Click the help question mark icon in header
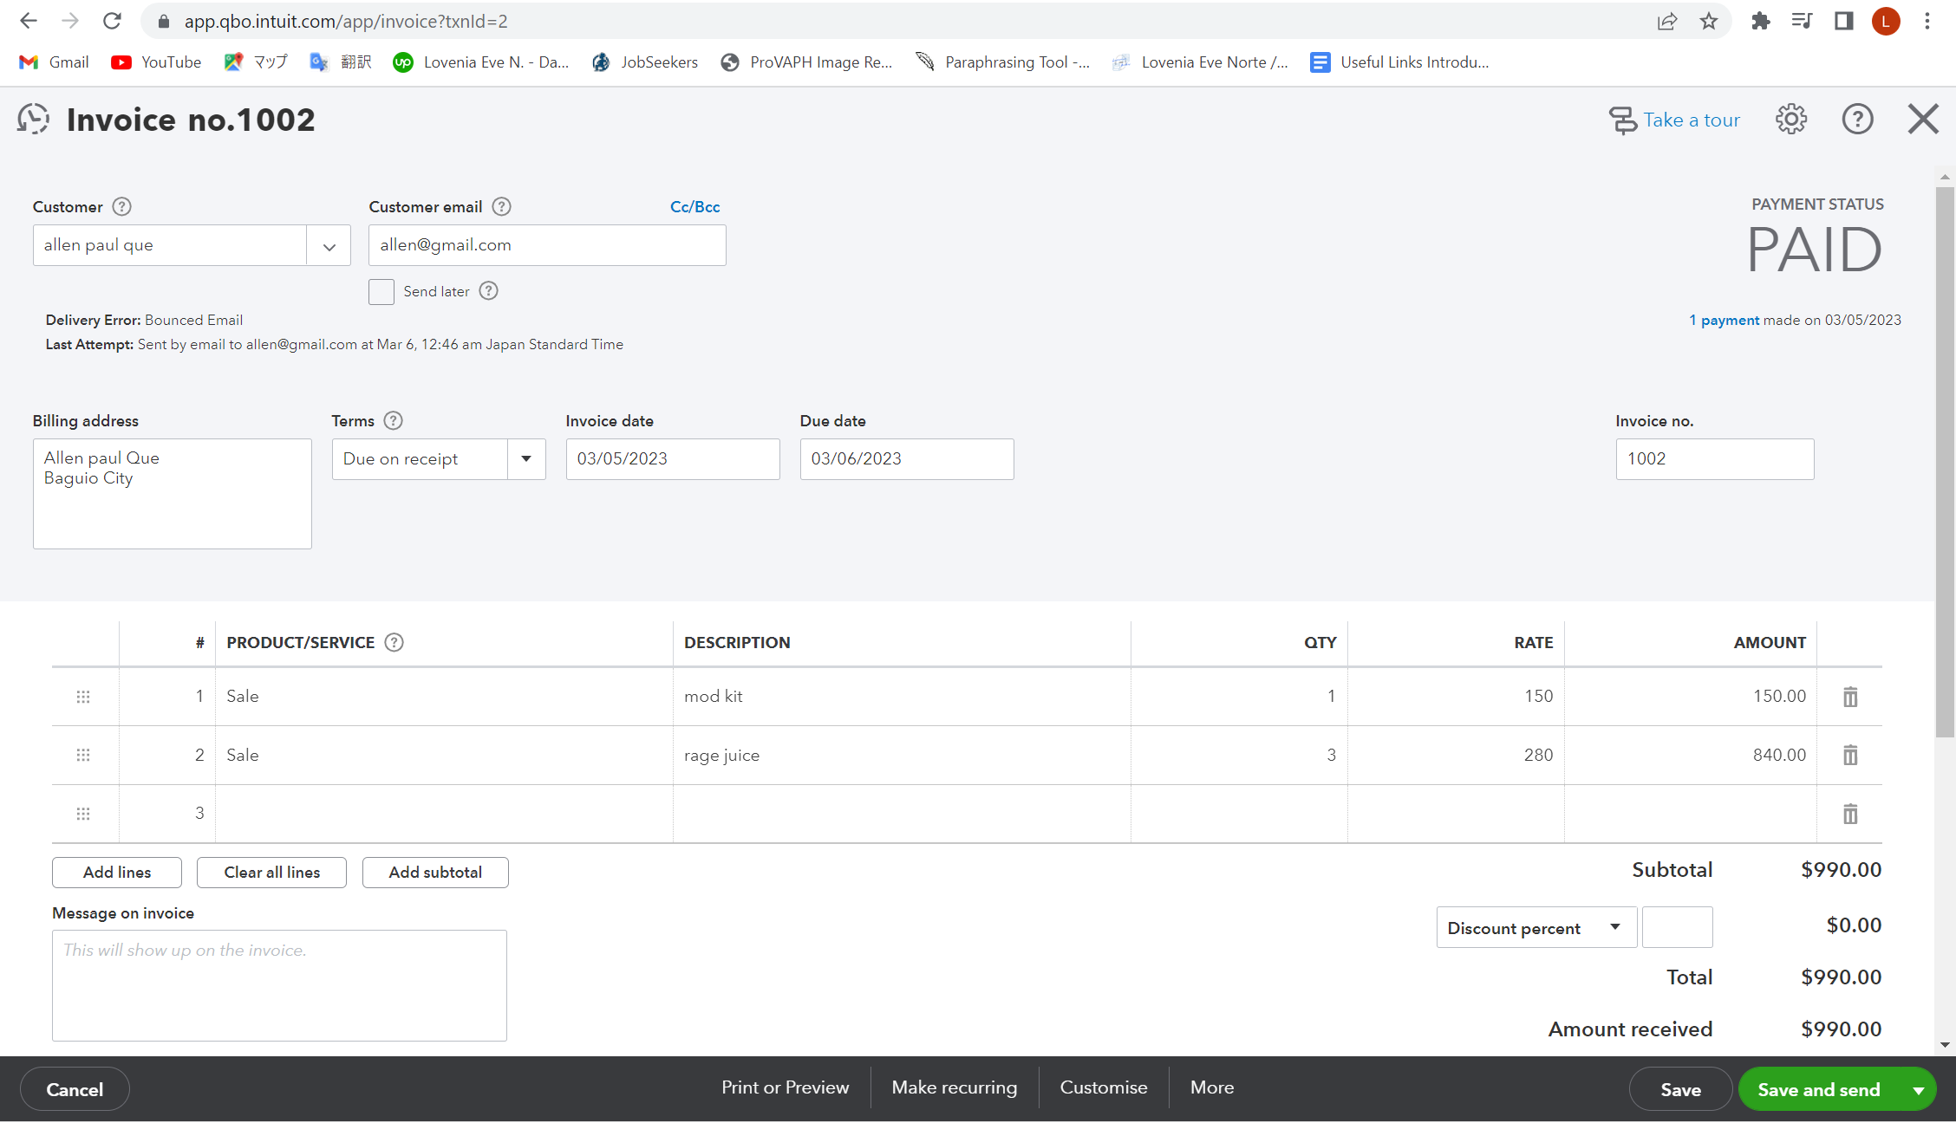 [x=1856, y=120]
